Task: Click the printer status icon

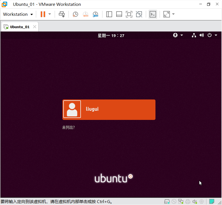Action: (188, 201)
